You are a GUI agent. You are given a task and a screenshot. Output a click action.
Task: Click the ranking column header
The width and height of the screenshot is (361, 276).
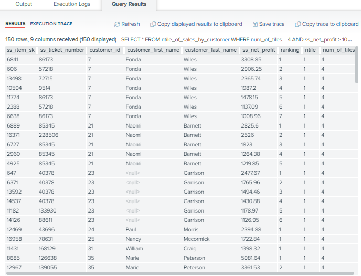(x=290, y=50)
